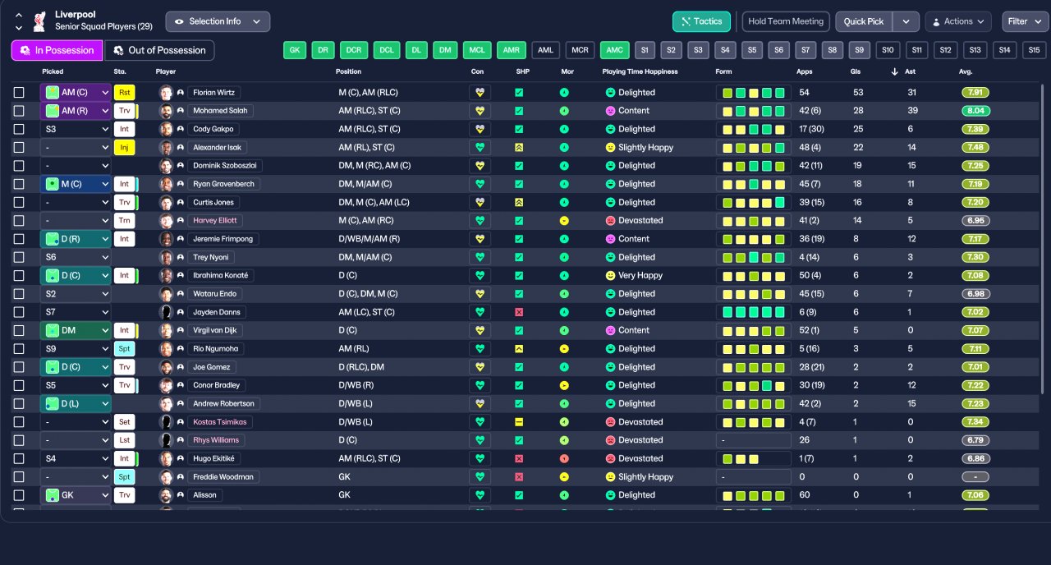Image resolution: width=1051 pixels, height=565 pixels.
Task: Click Florian Wirtz's form squares bar
Action: (753, 92)
